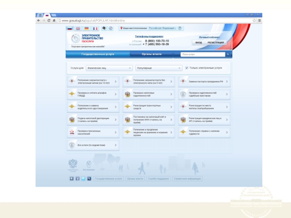Open 'Телефоны поддержки' link
Image resolution: width=291 pixels, height=218 pixels.
click(x=149, y=37)
